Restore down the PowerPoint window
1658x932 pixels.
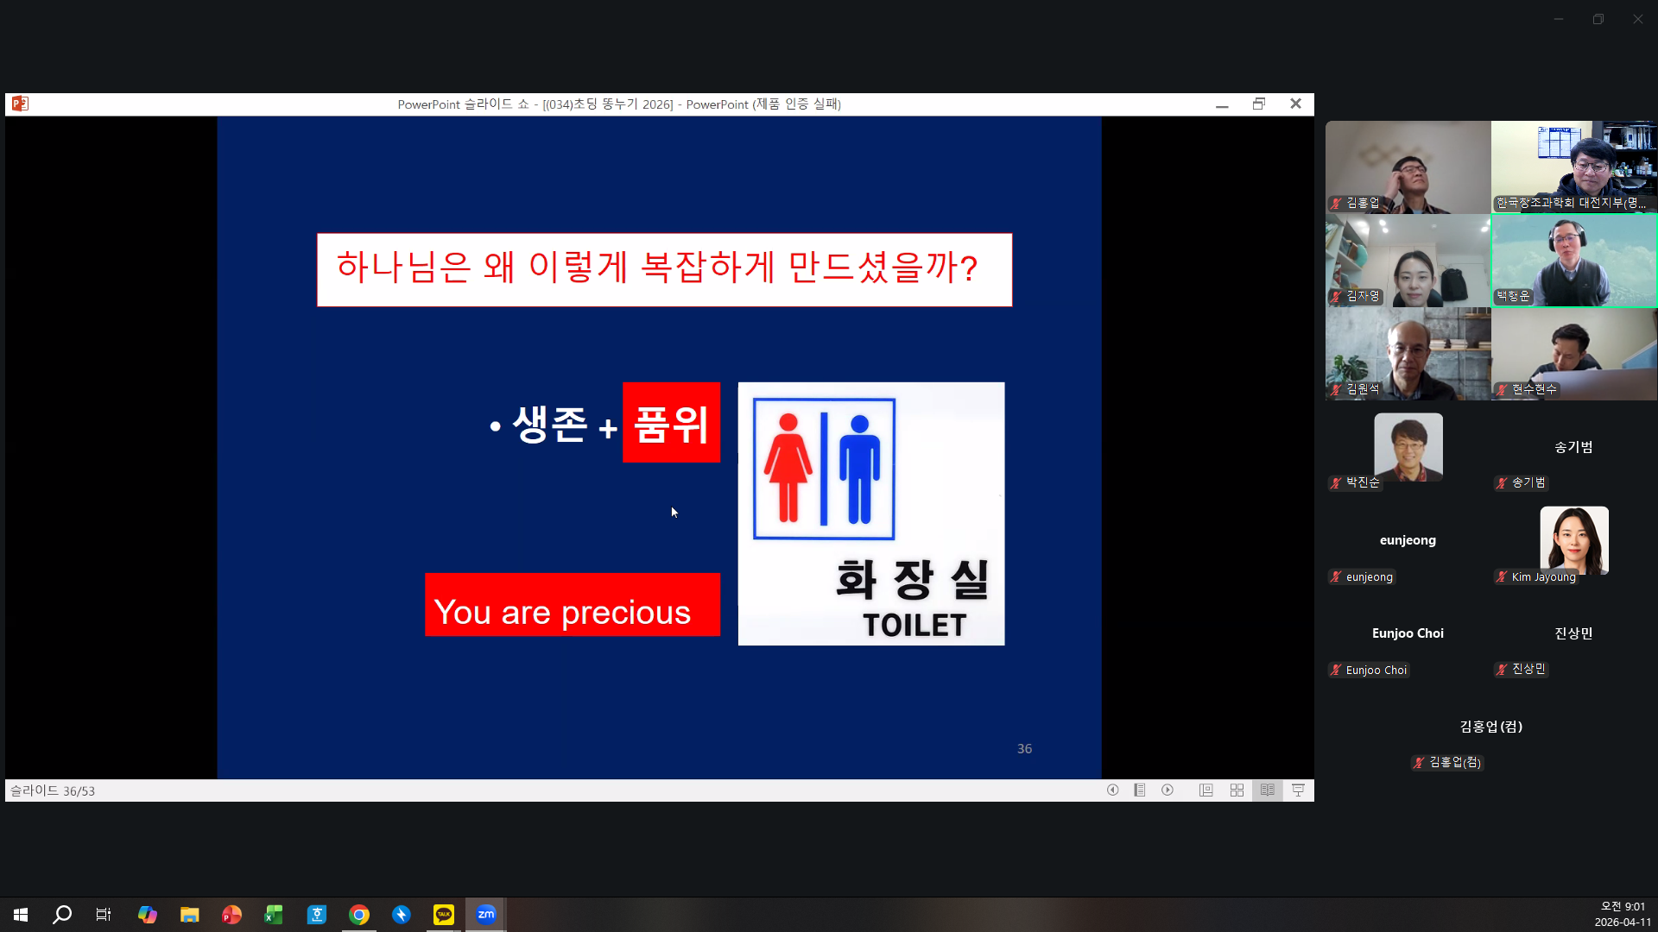point(1259,104)
